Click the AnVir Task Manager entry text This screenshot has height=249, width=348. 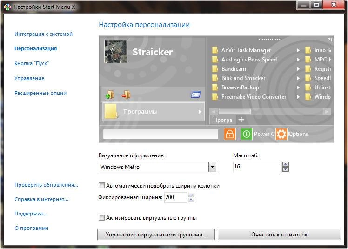click(246, 50)
